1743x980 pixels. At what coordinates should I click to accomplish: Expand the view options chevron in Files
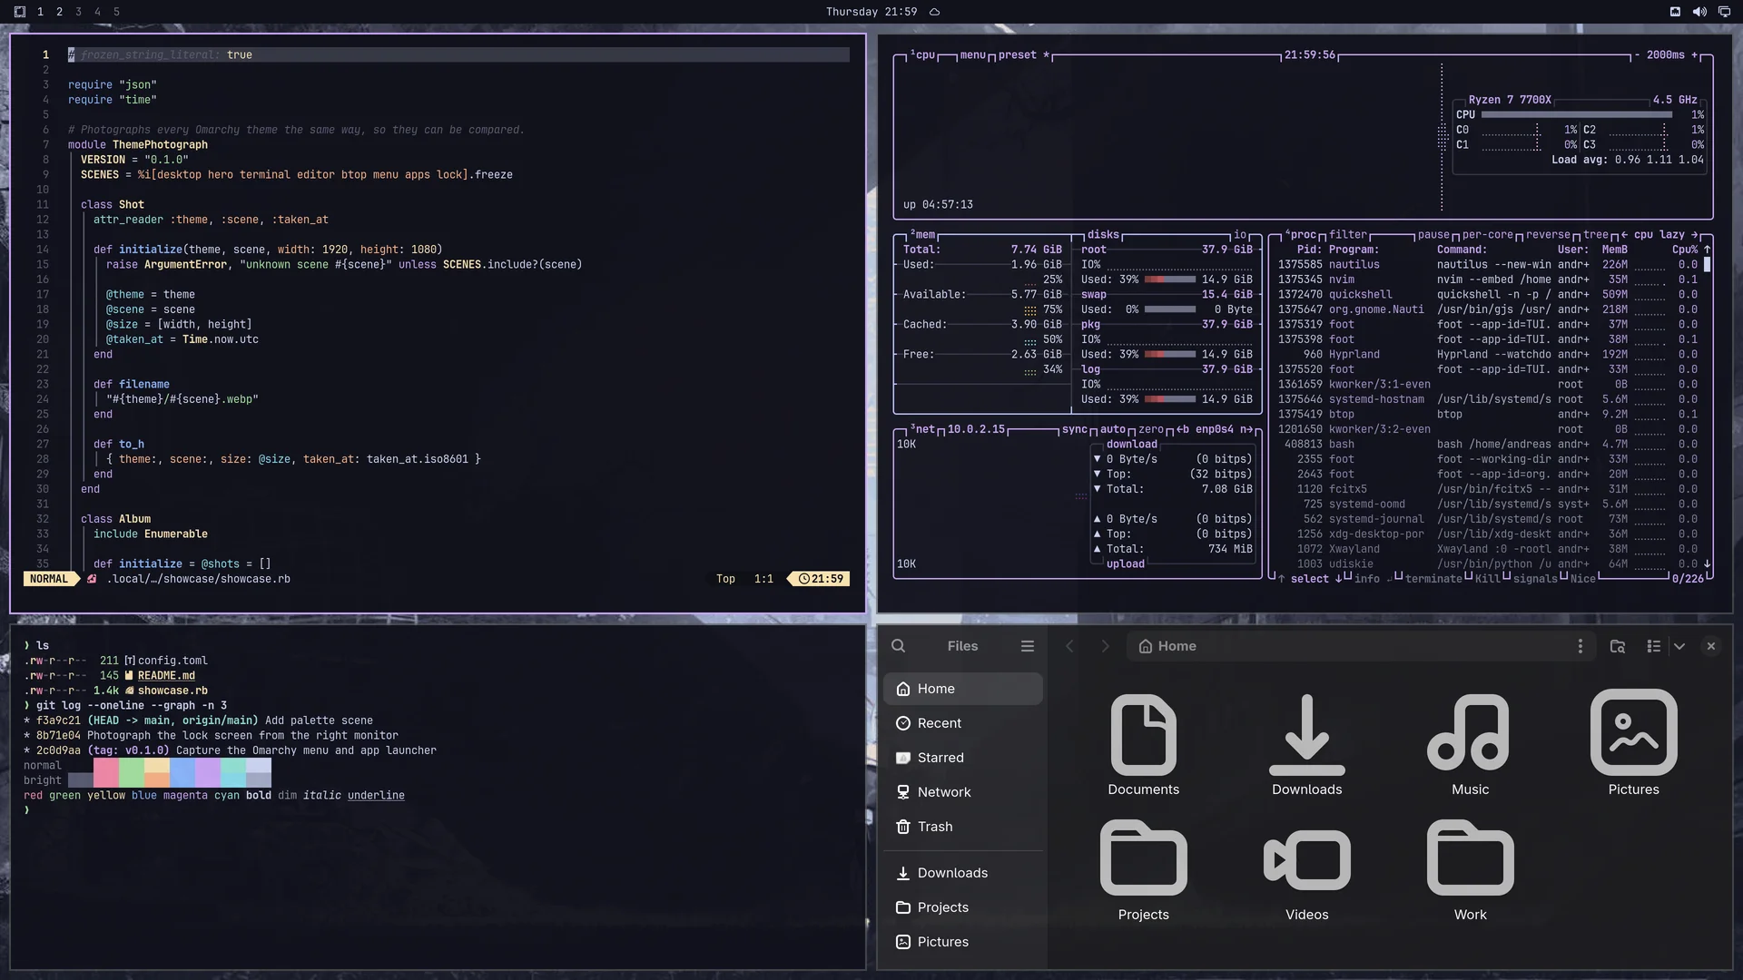coord(1679,646)
